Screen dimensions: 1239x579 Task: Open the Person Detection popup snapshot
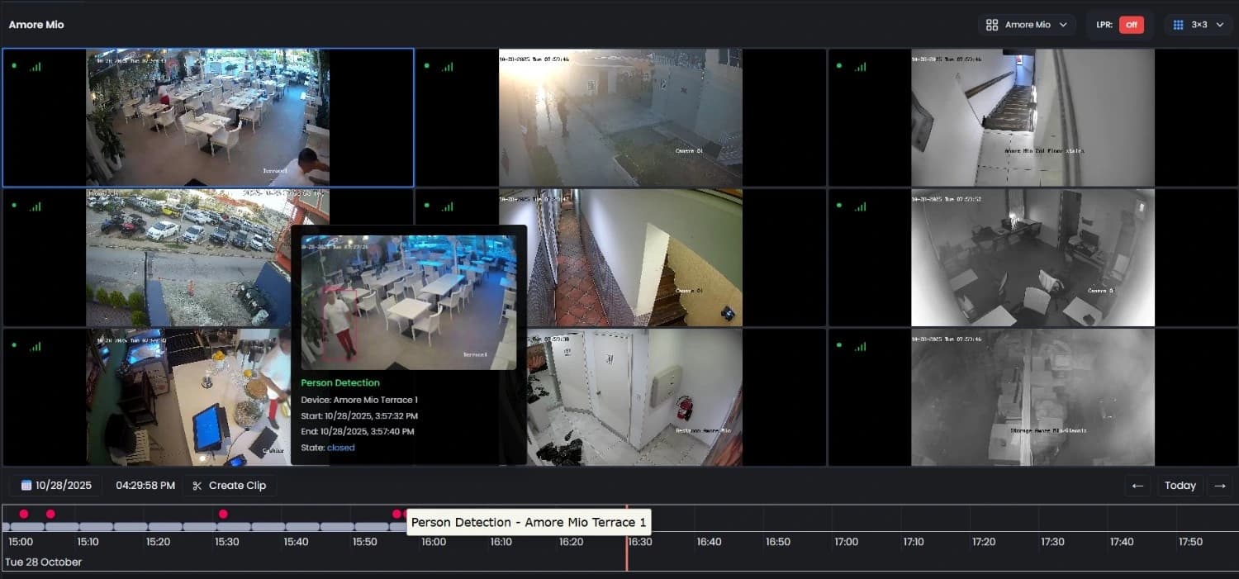click(408, 301)
